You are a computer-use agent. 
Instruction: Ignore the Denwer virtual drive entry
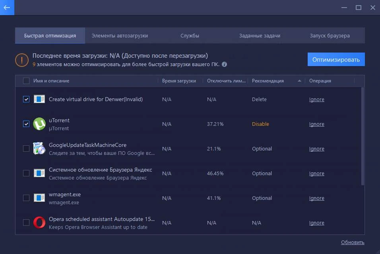pyautogui.click(x=316, y=99)
